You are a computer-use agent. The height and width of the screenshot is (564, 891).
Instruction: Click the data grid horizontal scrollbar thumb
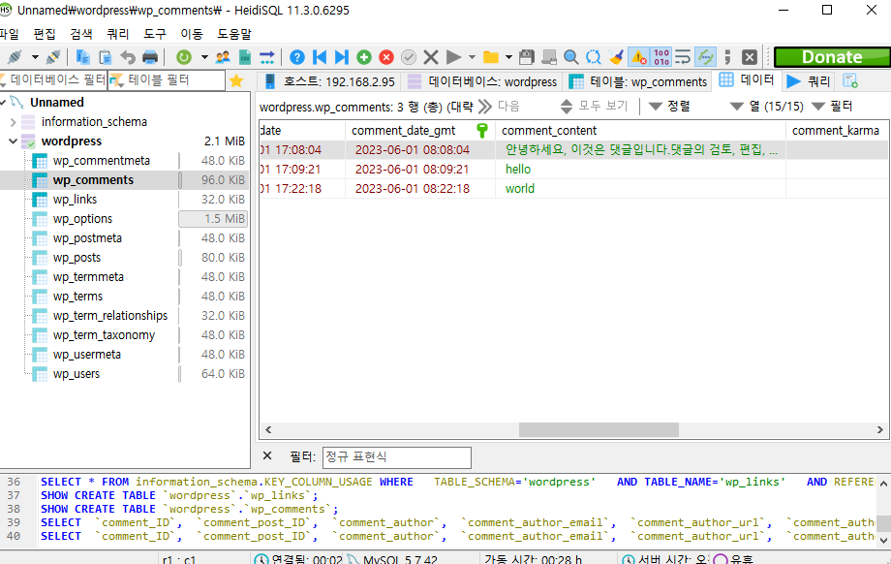[x=599, y=430]
